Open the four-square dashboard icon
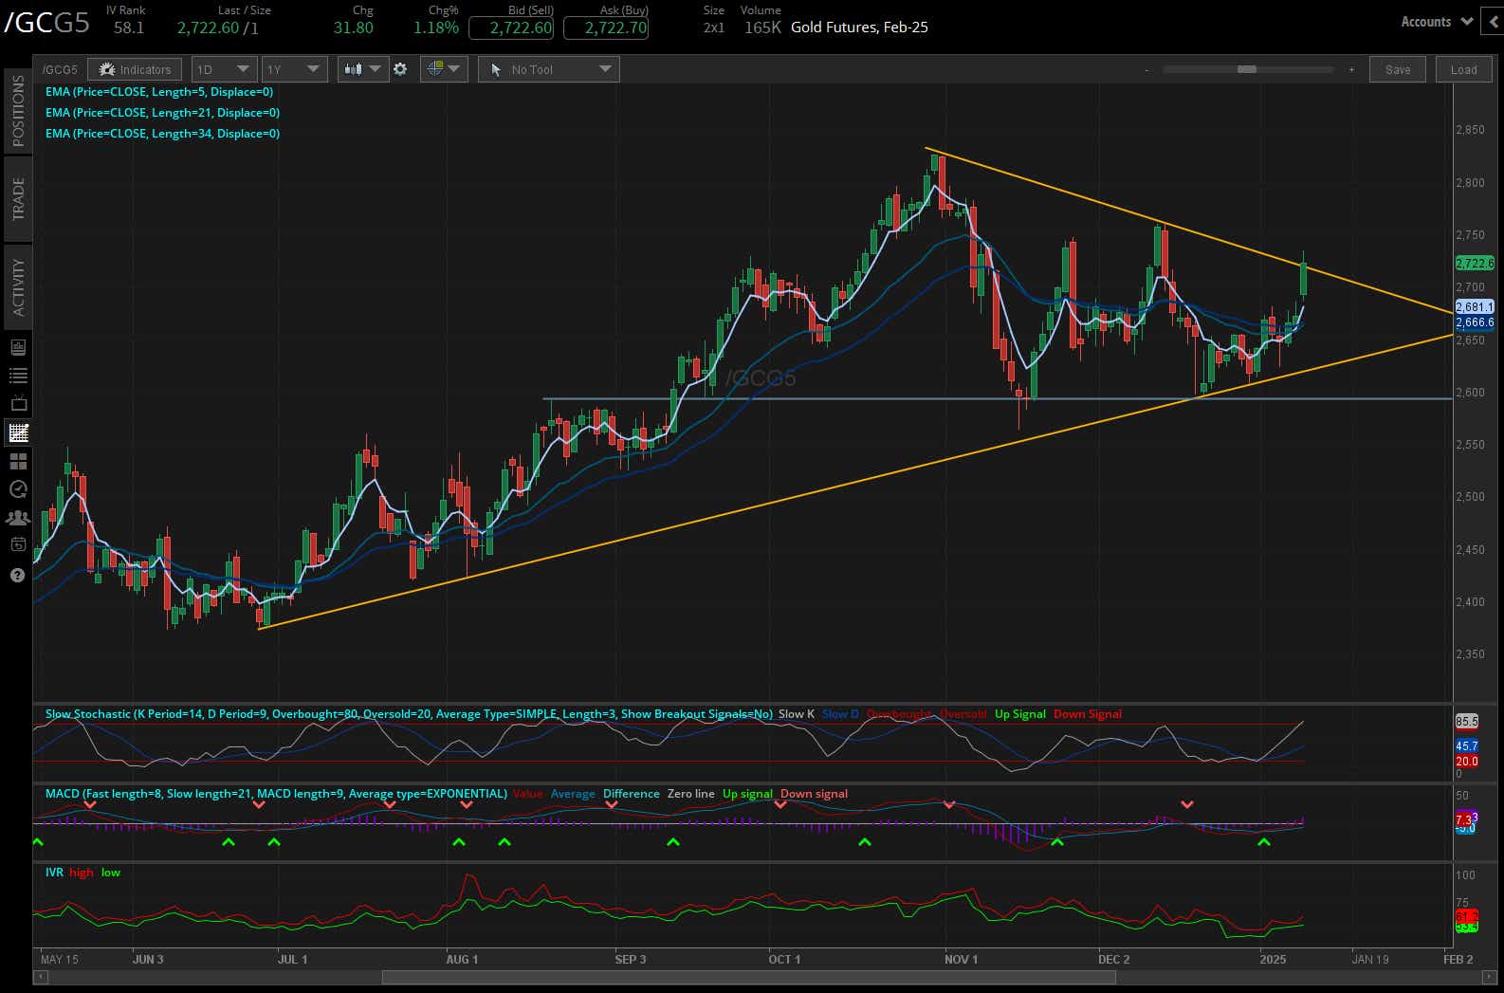Image resolution: width=1504 pixels, height=993 pixels. coord(17,462)
